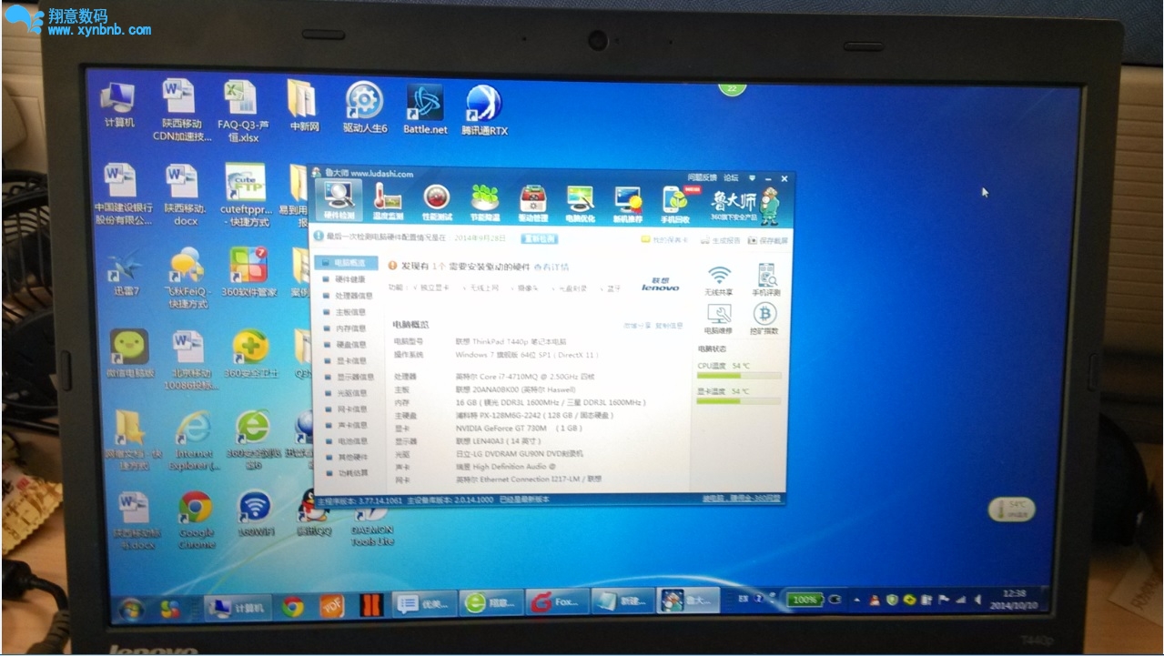Image resolution: width=1164 pixels, height=656 pixels.
Task: Open the 驱动管理 driver management tool
Action: pyautogui.click(x=533, y=202)
